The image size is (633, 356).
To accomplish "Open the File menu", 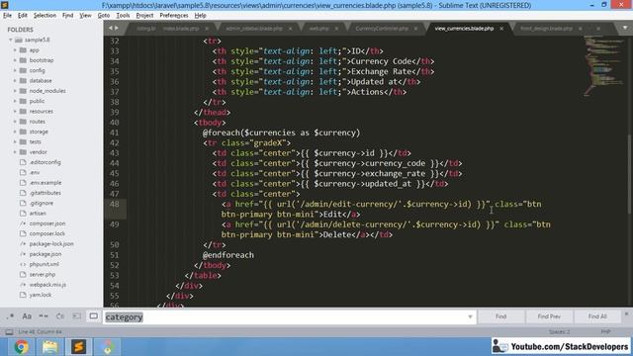I will click(7, 16).
